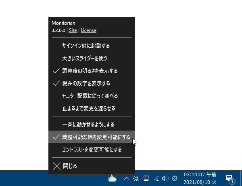Screen dimensions: 242x186
Task: Enable サインイン時に起動する option
Action: click(x=92, y=46)
